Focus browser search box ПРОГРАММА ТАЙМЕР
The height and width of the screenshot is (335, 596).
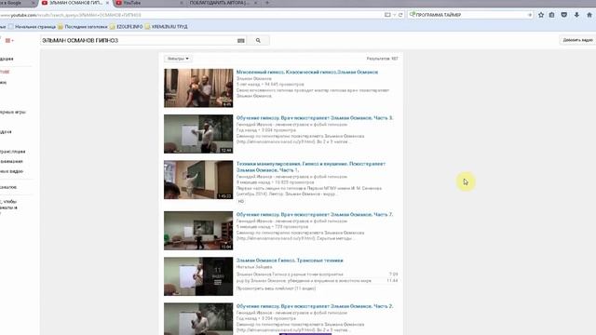pos(471,15)
